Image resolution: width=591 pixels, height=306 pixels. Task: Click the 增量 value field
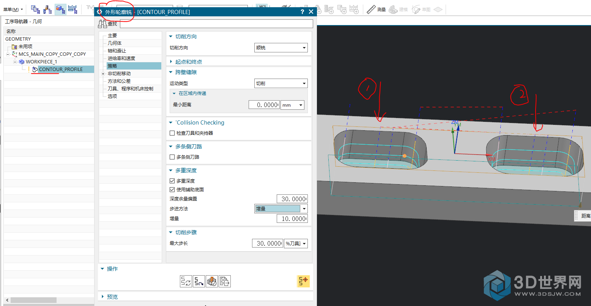point(292,219)
